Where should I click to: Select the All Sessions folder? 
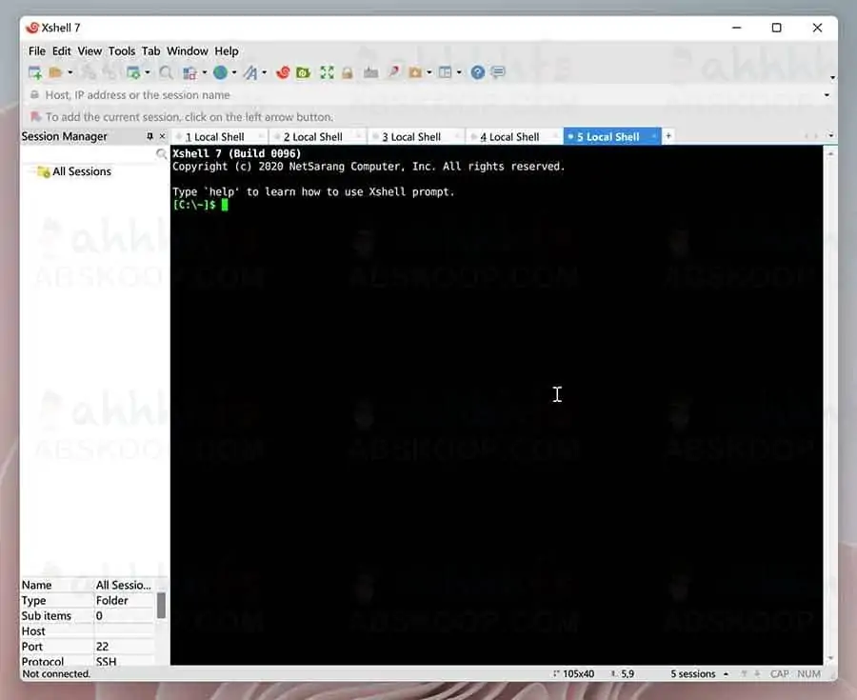81,171
